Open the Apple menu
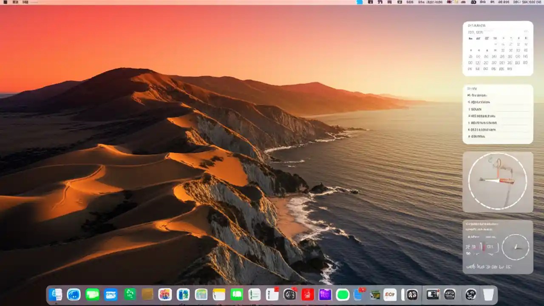The width and height of the screenshot is (544, 306). [6, 3]
